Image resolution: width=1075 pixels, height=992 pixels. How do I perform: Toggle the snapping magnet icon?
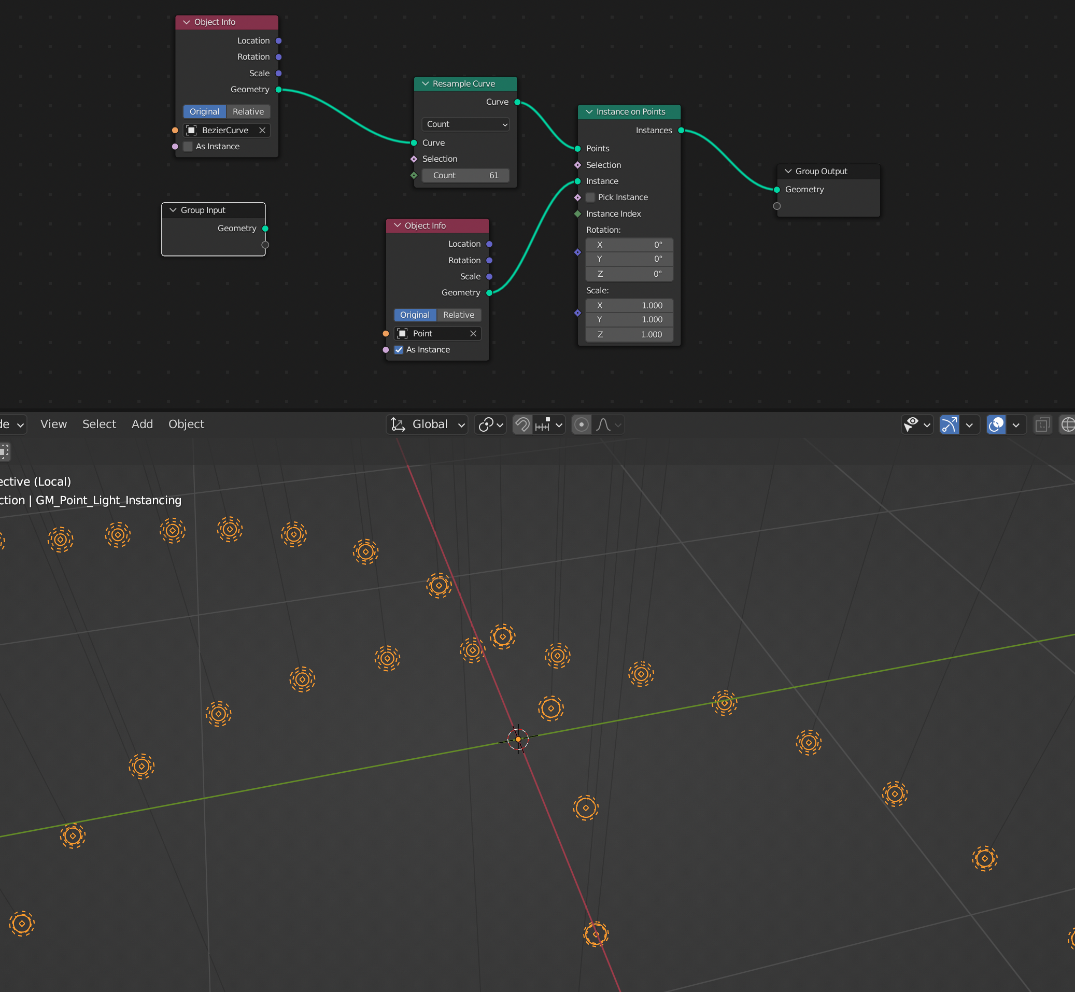pyautogui.click(x=522, y=424)
